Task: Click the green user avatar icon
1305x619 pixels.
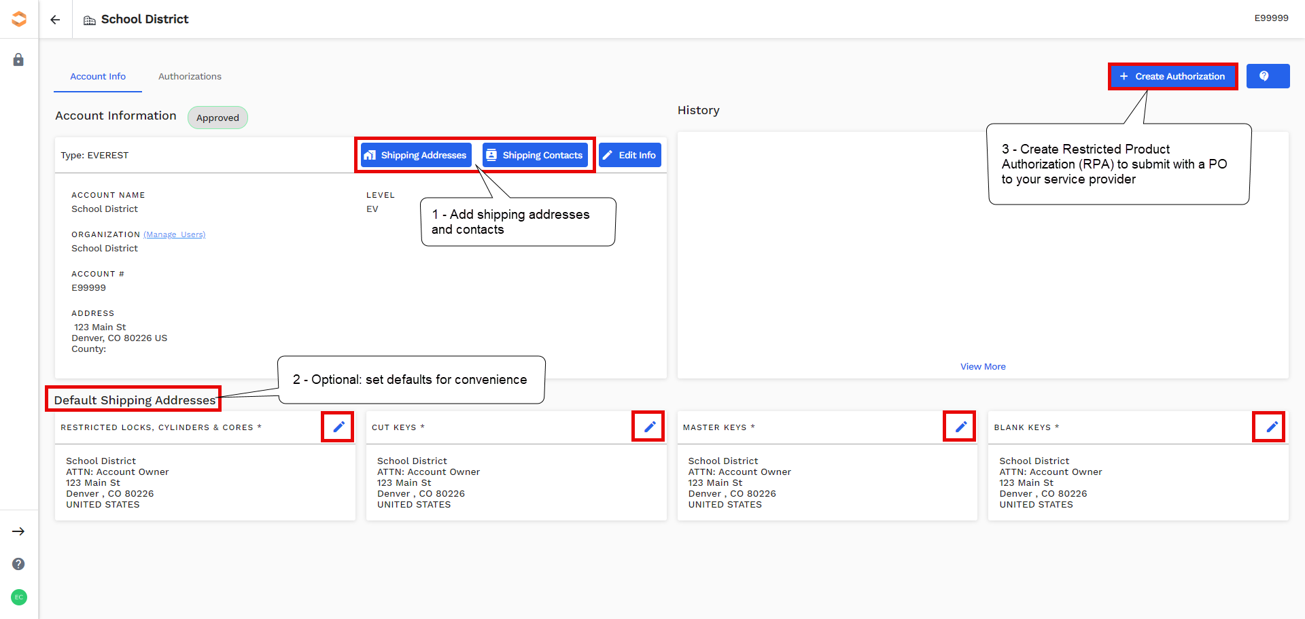Action: pos(18,597)
